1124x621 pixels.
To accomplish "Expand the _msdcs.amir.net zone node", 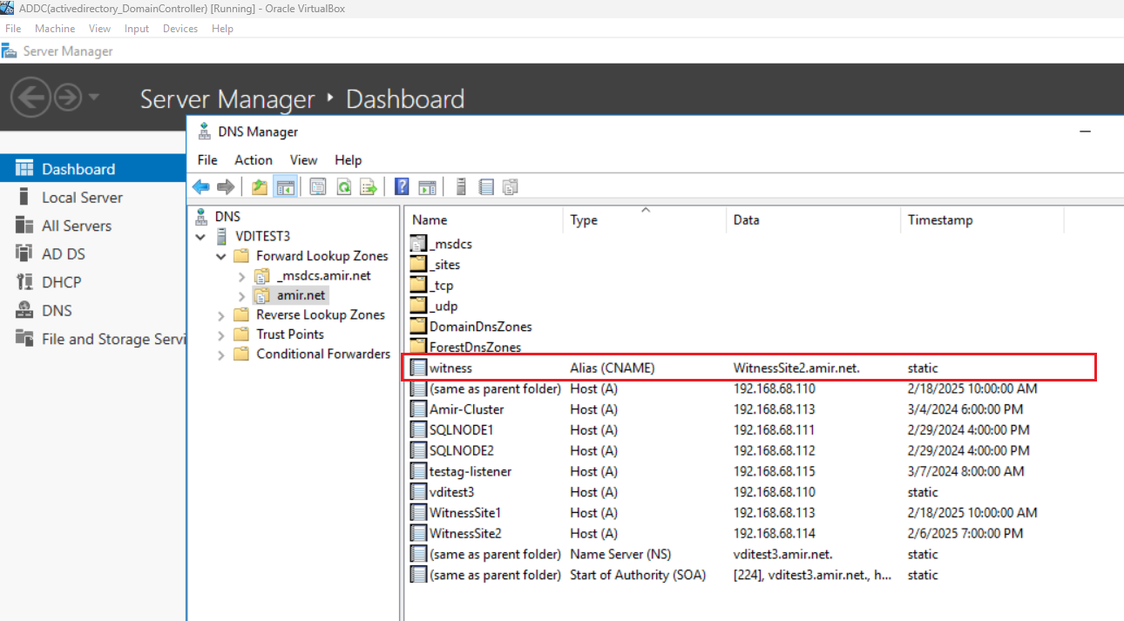I will (x=241, y=276).
